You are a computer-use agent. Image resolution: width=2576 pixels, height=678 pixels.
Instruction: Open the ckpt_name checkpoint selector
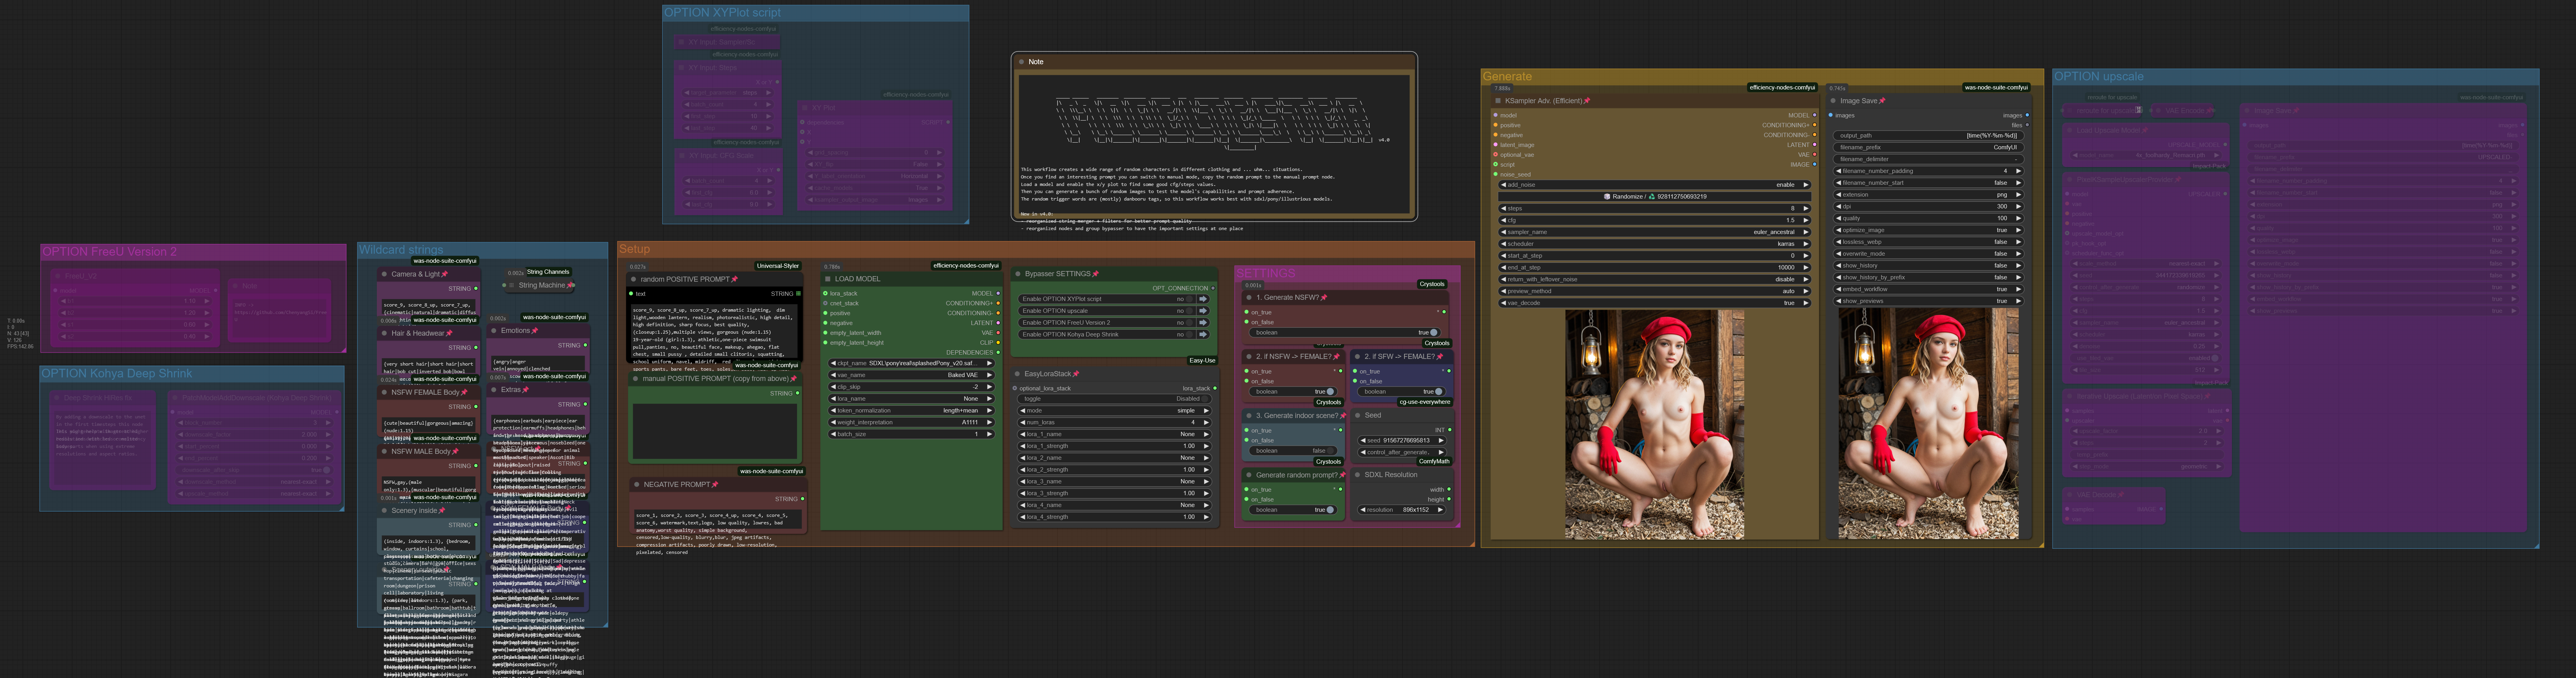pyautogui.click(x=911, y=363)
